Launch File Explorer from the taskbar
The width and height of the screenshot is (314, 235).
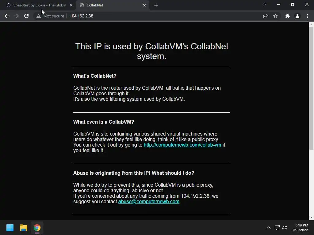pyautogui.click(x=23, y=228)
